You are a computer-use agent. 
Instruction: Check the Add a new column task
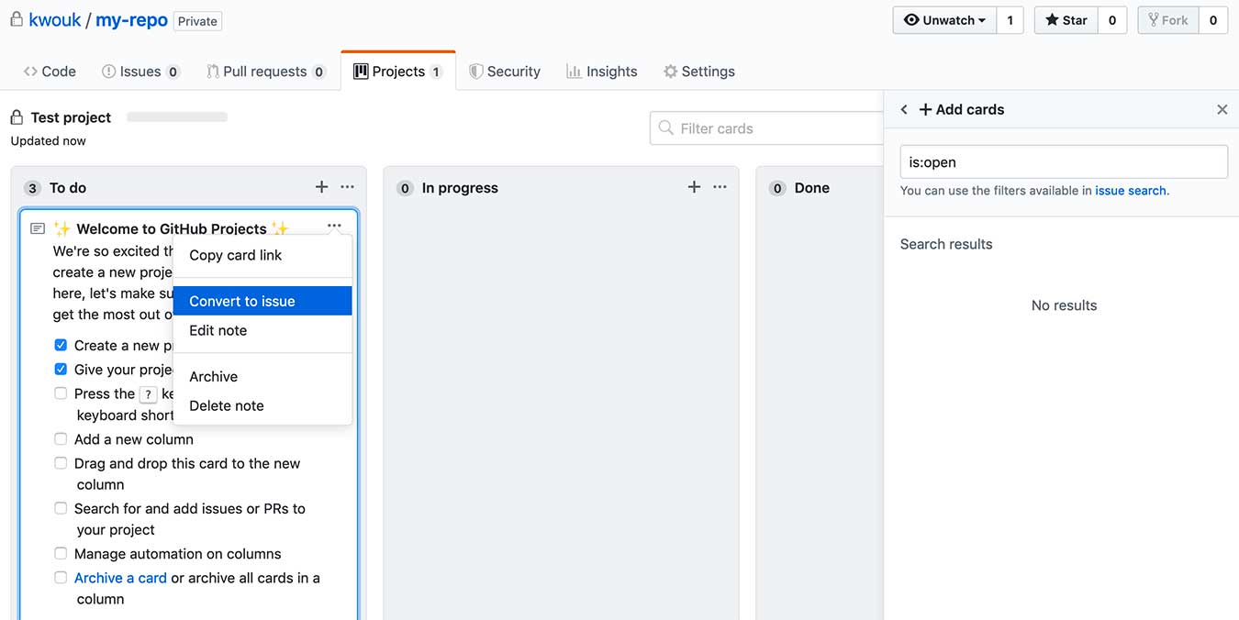click(x=60, y=439)
